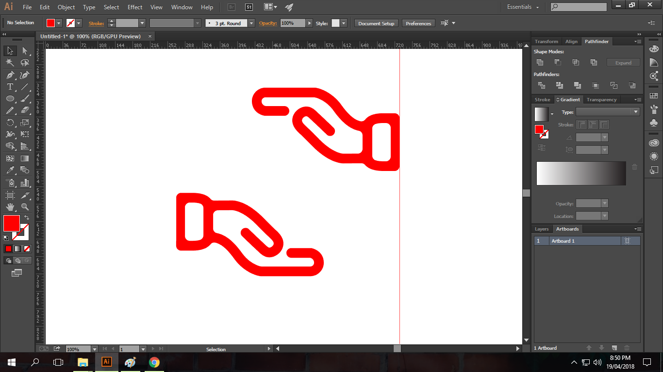Open the Effect menu

(135, 7)
